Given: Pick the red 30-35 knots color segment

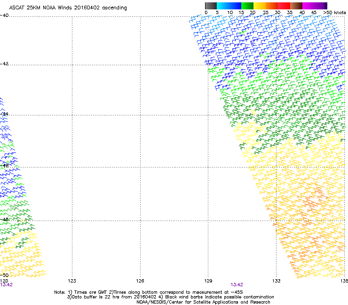Looking at the screenshot, I should tap(284, 6).
